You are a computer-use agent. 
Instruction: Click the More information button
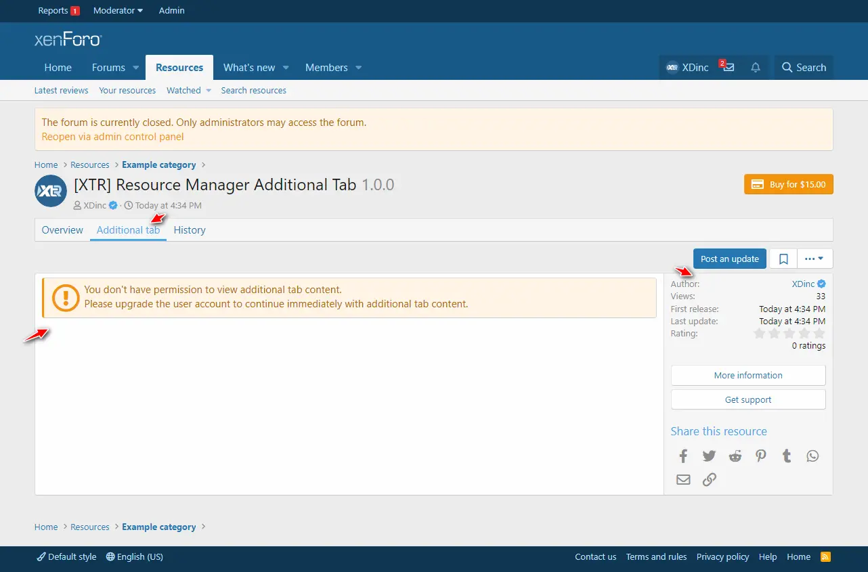[x=748, y=375]
